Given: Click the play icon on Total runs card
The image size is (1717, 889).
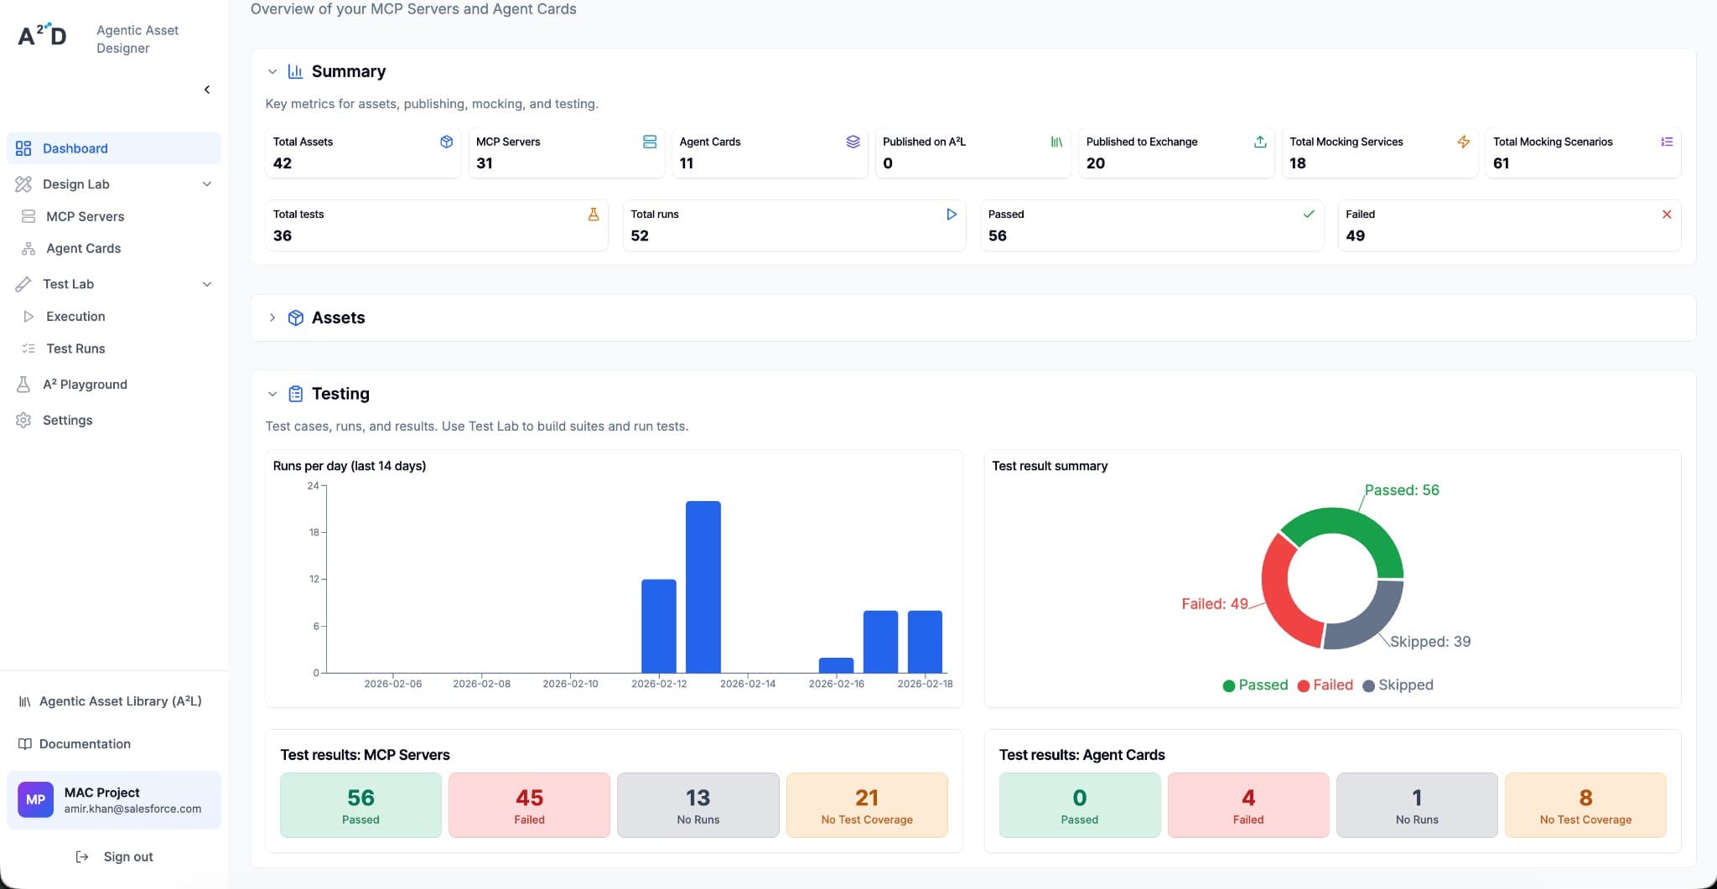Looking at the screenshot, I should point(951,214).
